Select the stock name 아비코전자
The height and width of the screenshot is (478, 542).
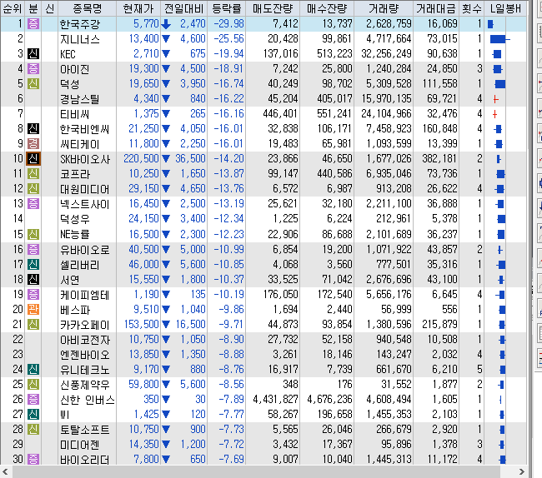85,340
